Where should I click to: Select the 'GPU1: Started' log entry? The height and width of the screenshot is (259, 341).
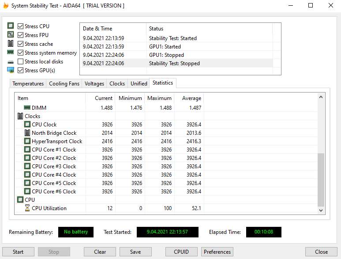pos(176,46)
